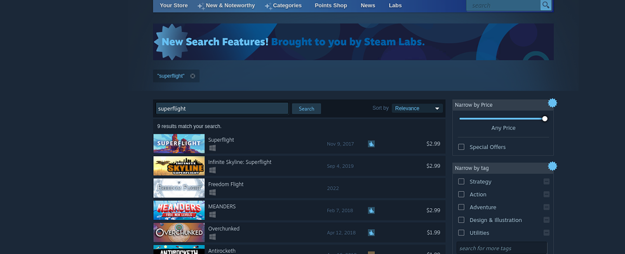
Task: Click the MEANDERS capsule thumbnail
Action: tap(179, 210)
